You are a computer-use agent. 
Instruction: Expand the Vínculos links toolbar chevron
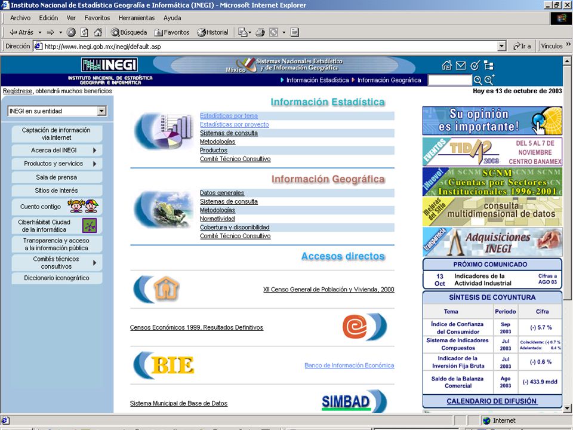click(x=568, y=44)
